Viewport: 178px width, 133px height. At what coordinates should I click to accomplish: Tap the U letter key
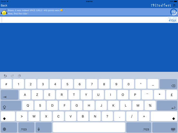(98, 95)
